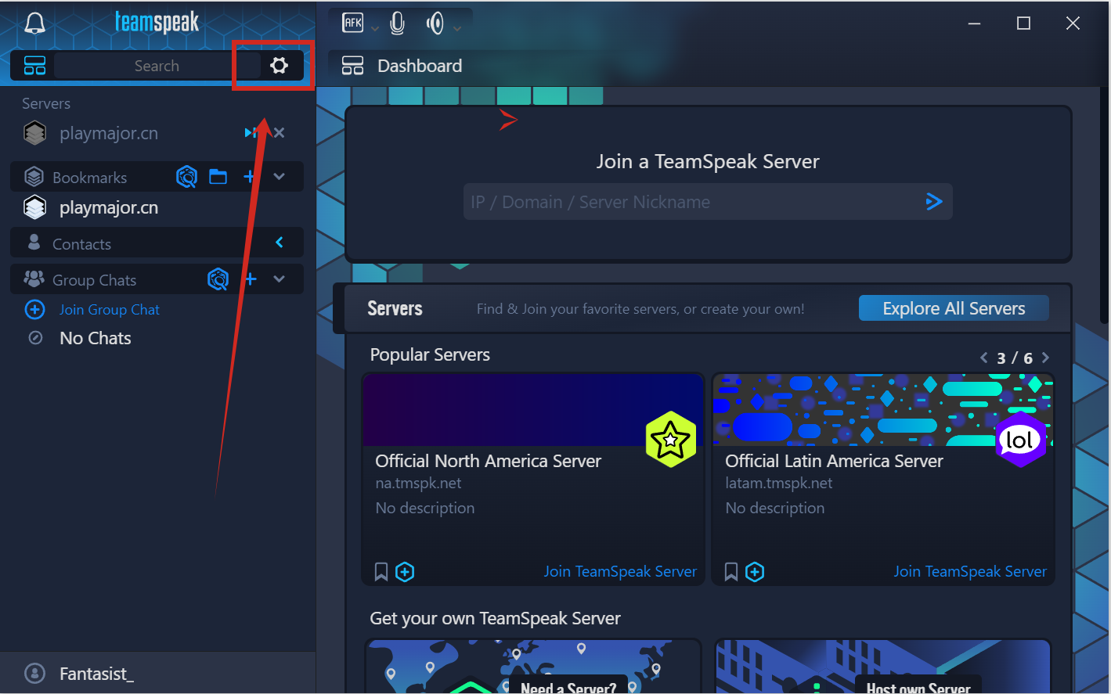
Task: Open the Official North America Server card
Action: pyautogui.click(x=533, y=479)
